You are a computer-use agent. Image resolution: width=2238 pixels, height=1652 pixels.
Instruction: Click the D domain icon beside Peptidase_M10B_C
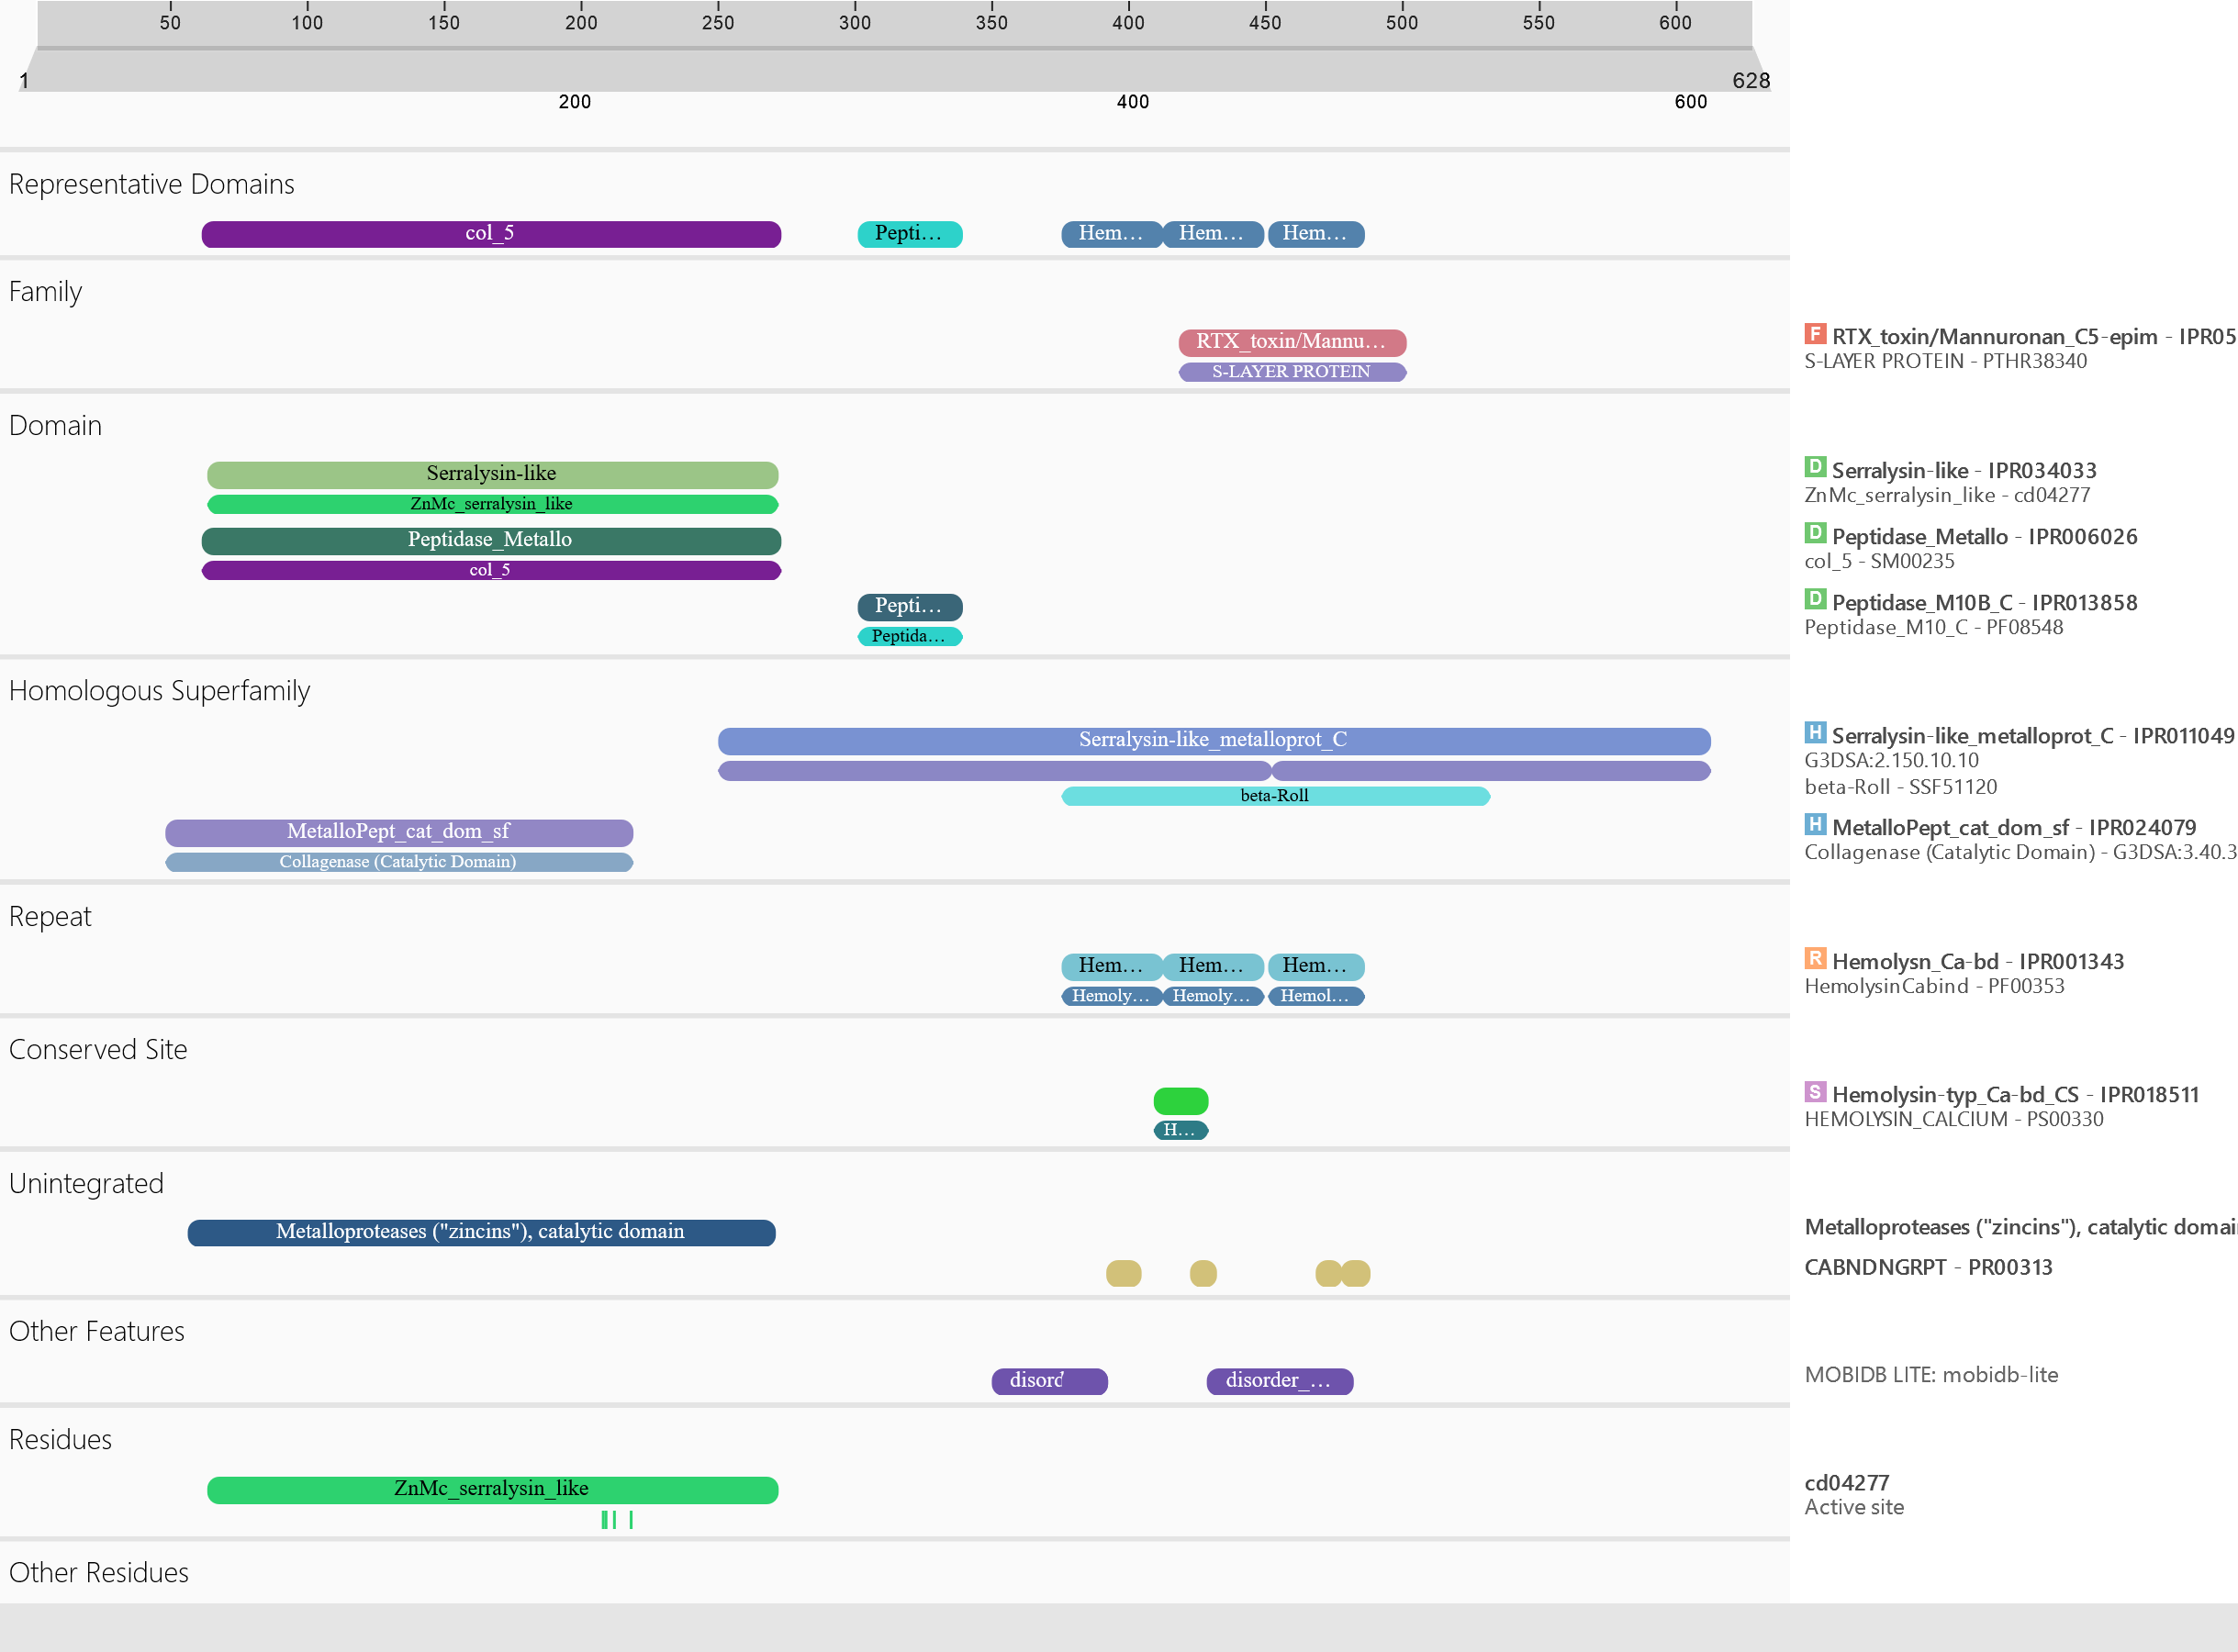1815,600
